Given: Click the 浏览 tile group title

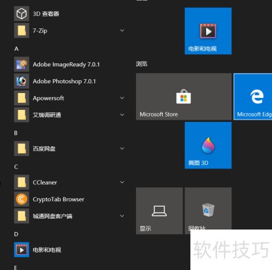Looking at the screenshot, I should point(141,64).
